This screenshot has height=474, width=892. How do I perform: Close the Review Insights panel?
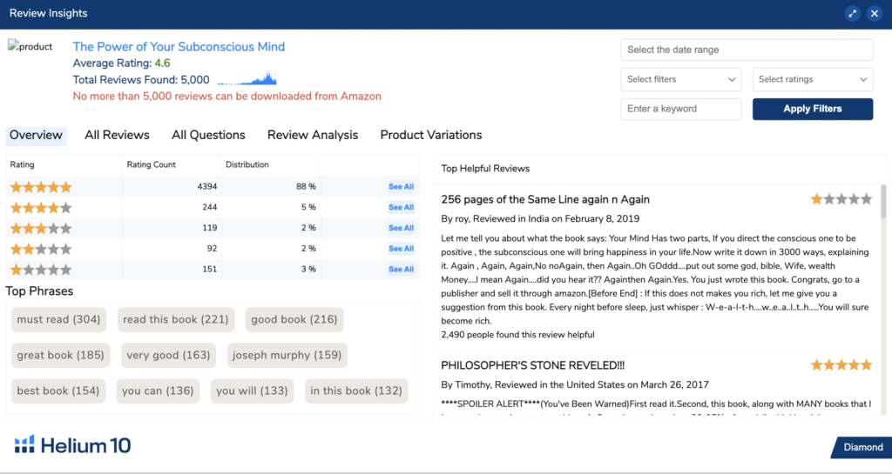875,14
